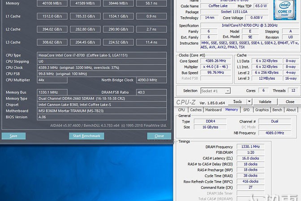Click Core Voltage value 0.608 V

[256, 17]
